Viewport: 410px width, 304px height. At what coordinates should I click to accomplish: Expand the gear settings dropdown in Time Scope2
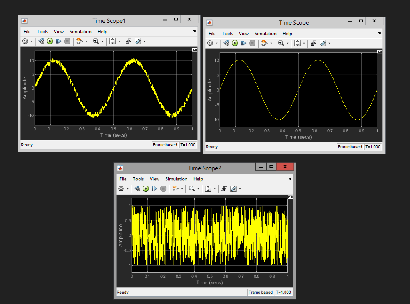[x=127, y=188]
